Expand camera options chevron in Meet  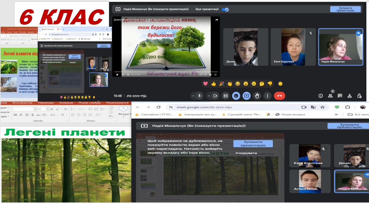click(209, 96)
